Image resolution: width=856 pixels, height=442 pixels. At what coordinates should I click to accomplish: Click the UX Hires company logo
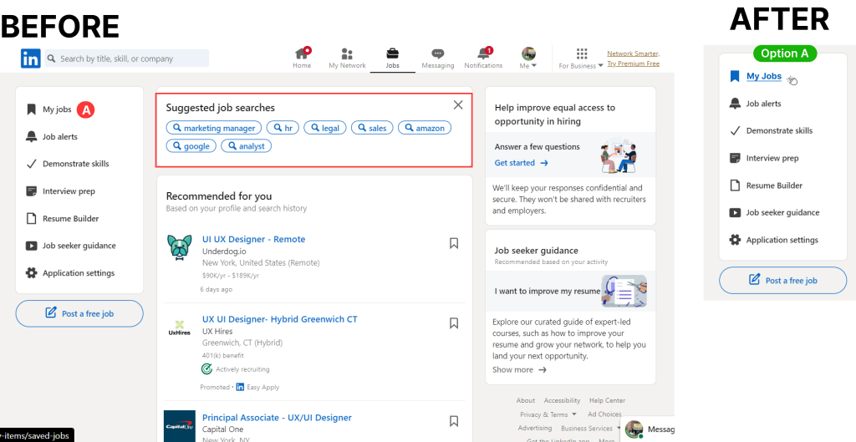point(180,328)
